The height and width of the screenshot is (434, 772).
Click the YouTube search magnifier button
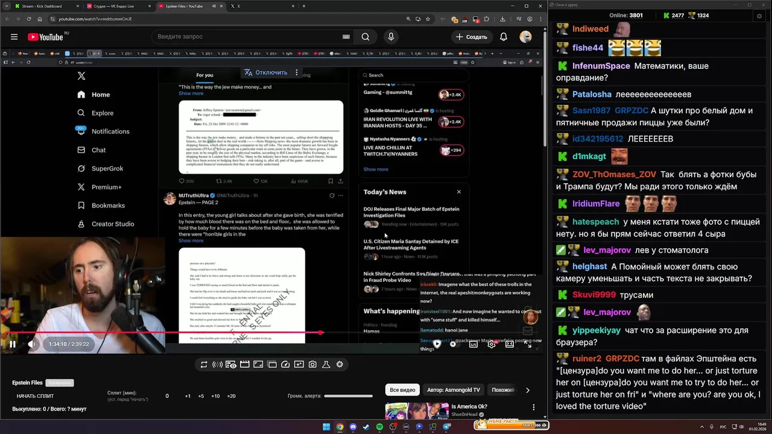(365, 37)
